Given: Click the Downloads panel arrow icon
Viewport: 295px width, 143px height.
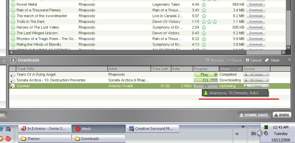Looking at the screenshot, I should click(x=13, y=60).
